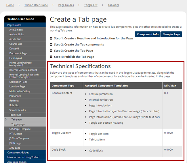Click the plus icon beside Step 2
The width and height of the screenshot is (187, 163).
(x=51, y=45)
